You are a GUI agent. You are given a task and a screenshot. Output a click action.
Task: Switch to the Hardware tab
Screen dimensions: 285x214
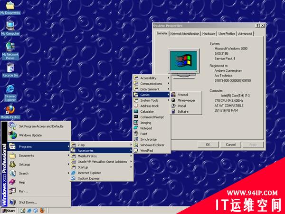(x=209, y=34)
